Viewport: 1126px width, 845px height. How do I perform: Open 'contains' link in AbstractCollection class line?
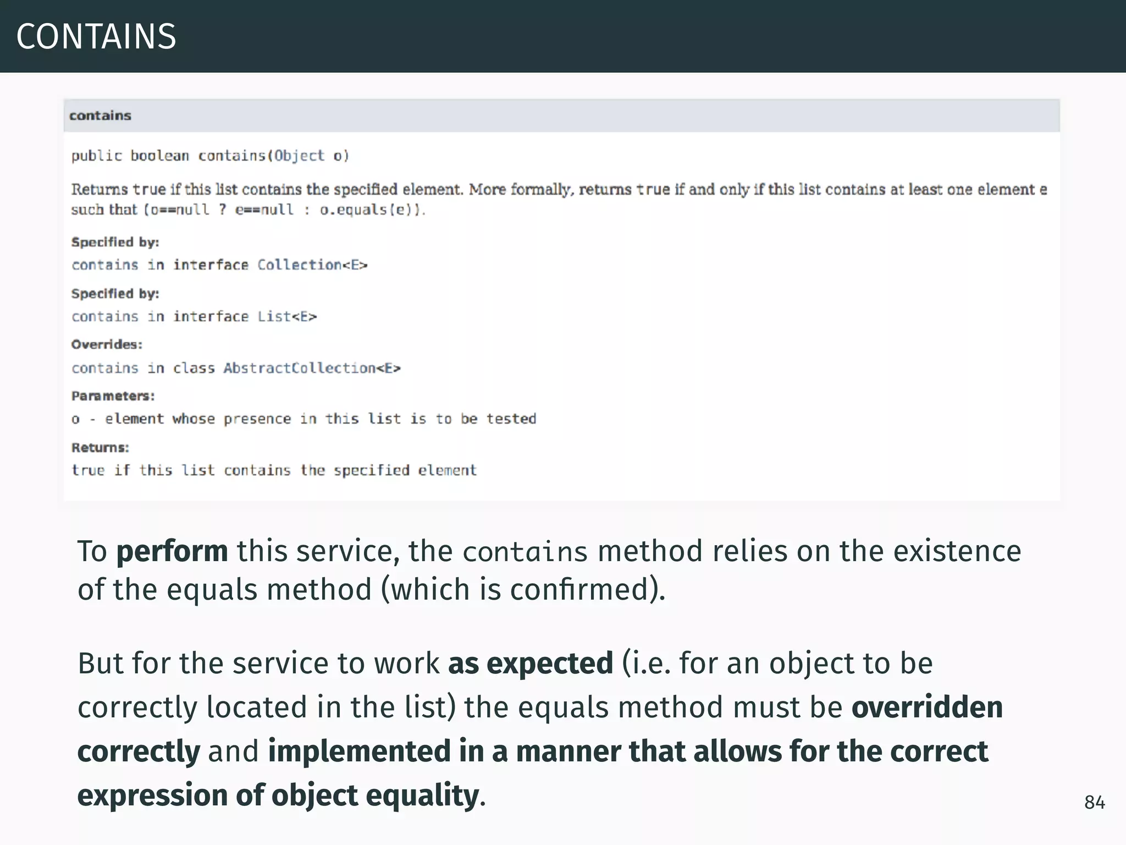(x=105, y=368)
